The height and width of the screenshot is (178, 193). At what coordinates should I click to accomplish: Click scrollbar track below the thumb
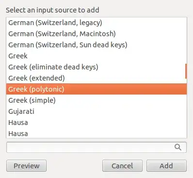click(x=186, y=108)
